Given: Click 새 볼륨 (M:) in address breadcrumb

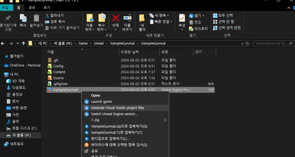Looking at the screenshot, I should [63, 44].
